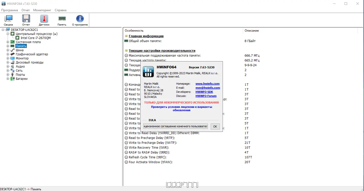364x191 pixels.
Task: Click the Центральный процессор tree icon
Action: pos(13,34)
